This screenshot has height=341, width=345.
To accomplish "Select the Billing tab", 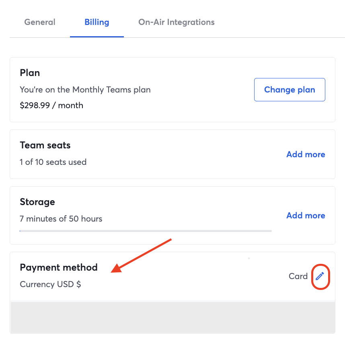I will tap(97, 22).
